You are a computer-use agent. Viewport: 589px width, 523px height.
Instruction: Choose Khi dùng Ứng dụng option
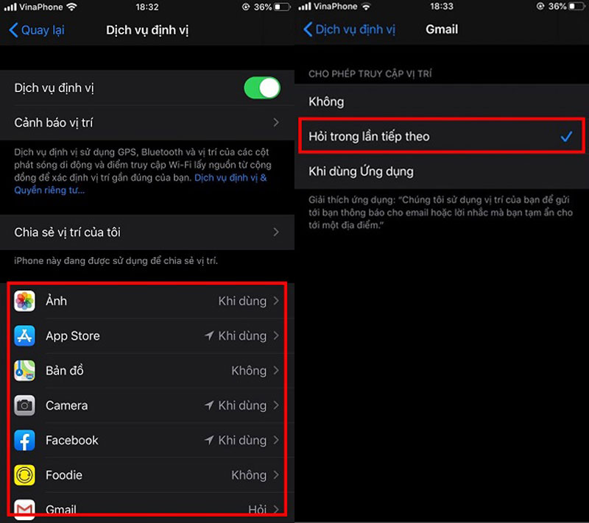pos(442,171)
